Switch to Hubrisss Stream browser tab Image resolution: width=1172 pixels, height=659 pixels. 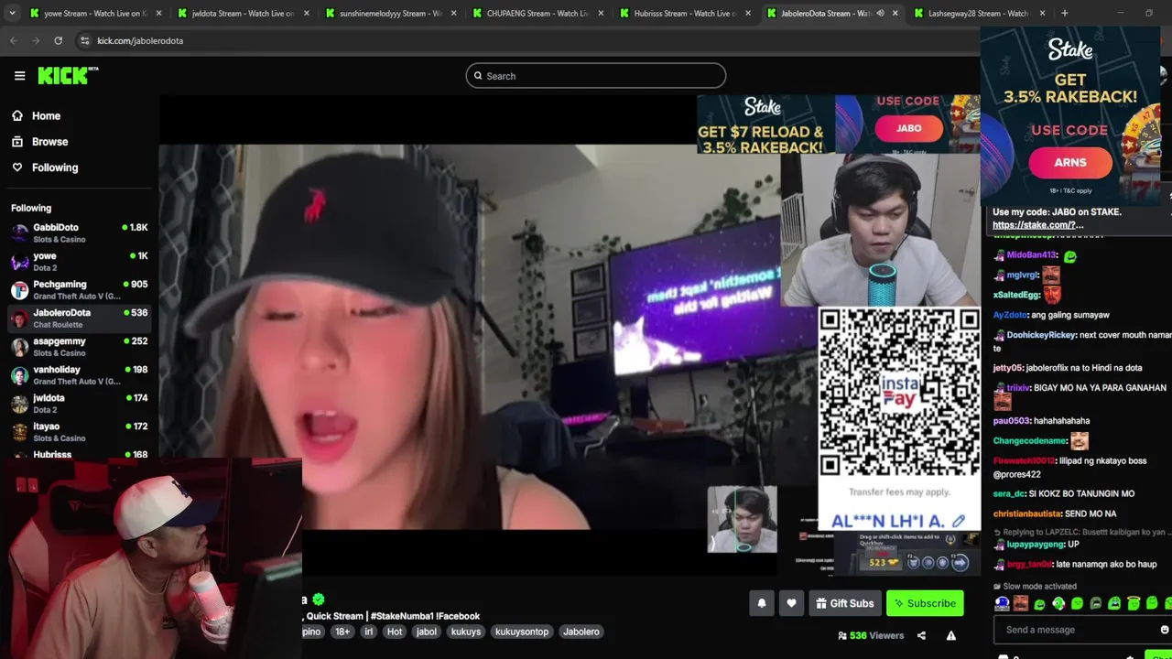(684, 14)
